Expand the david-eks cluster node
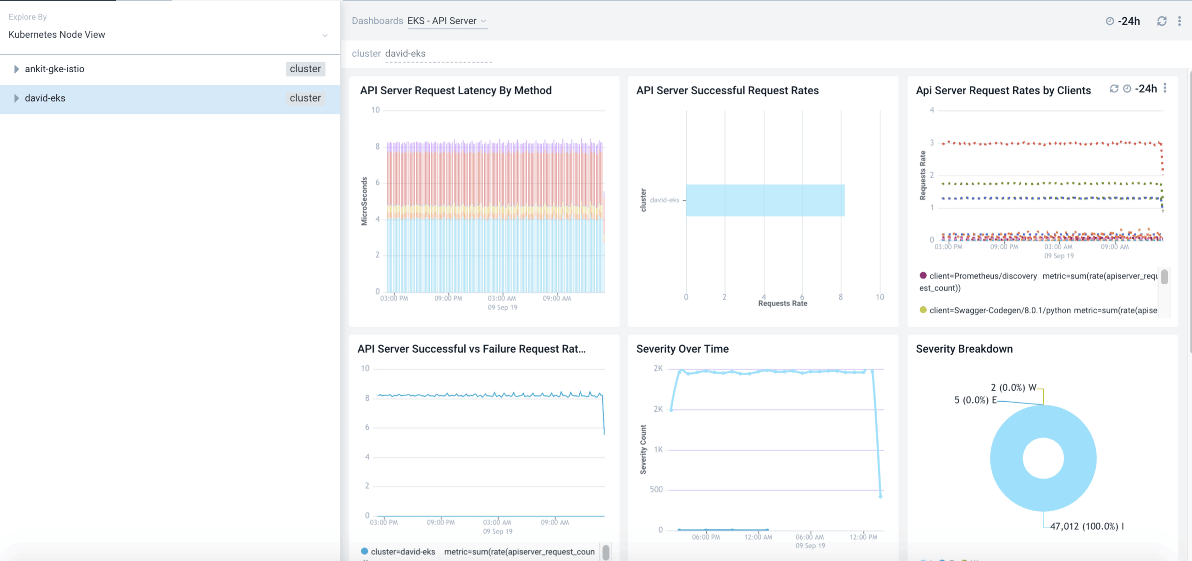 click(17, 98)
